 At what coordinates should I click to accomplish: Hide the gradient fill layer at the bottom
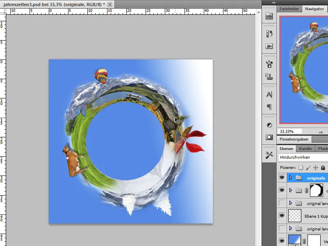(282, 241)
